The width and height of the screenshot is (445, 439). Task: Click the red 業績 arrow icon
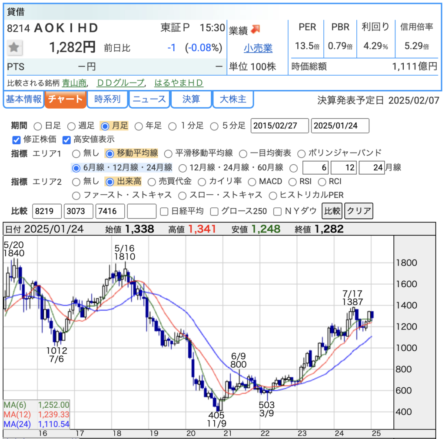point(256,29)
